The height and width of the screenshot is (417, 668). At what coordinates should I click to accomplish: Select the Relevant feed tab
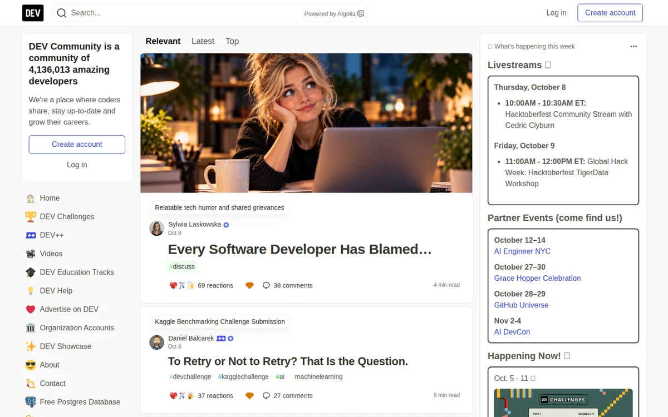[163, 41]
